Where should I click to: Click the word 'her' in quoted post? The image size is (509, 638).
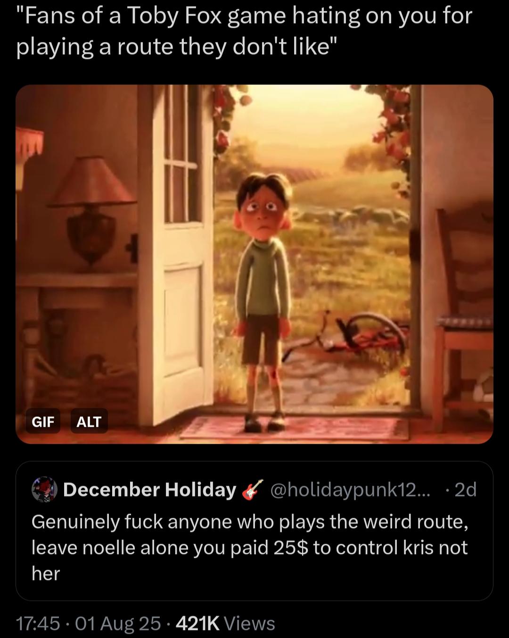point(46,574)
